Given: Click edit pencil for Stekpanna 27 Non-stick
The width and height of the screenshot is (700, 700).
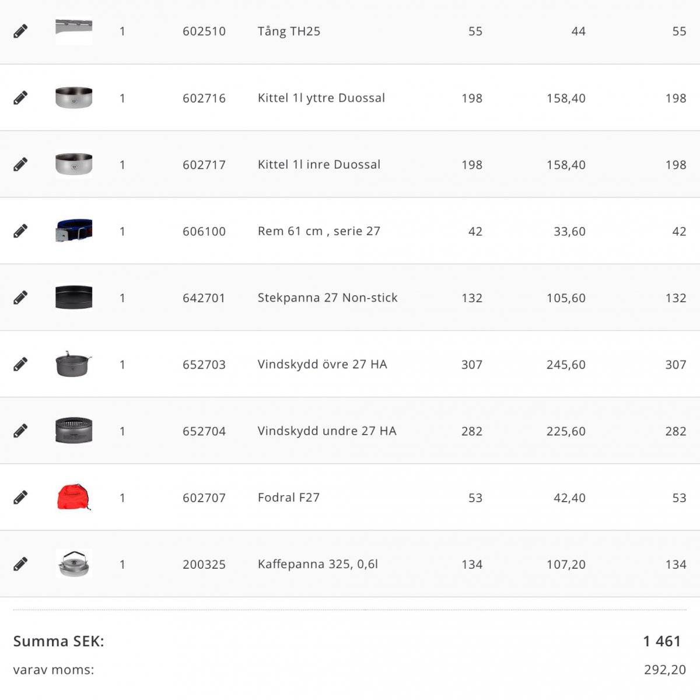Looking at the screenshot, I should point(20,298).
